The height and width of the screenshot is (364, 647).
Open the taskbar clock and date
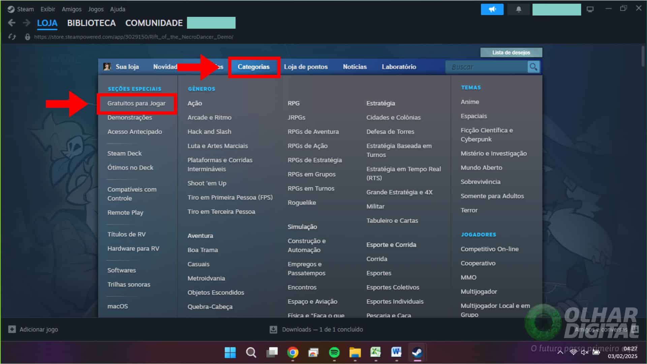coord(622,352)
